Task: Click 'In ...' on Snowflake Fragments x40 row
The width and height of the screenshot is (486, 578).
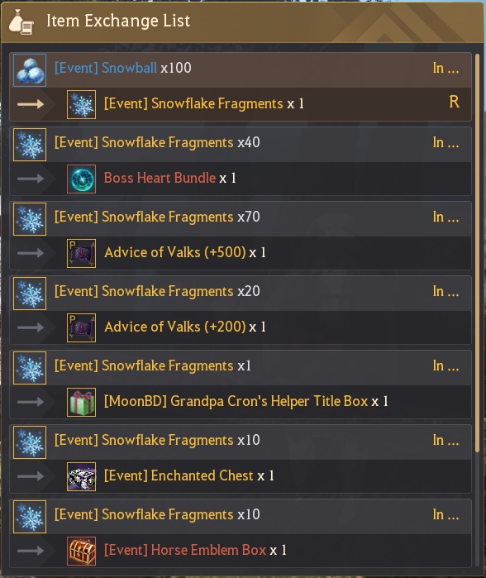Action: pos(445,143)
